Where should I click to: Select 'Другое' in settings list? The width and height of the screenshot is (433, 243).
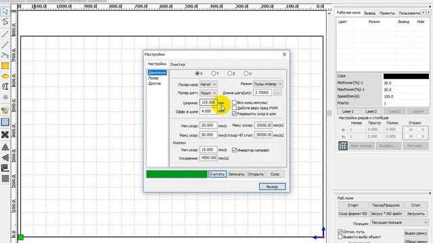point(155,84)
